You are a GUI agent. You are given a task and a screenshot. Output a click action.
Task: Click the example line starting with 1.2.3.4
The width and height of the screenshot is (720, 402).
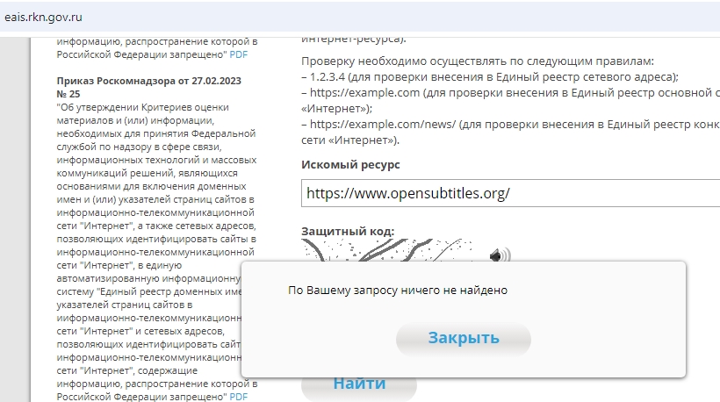tap(490, 76)
